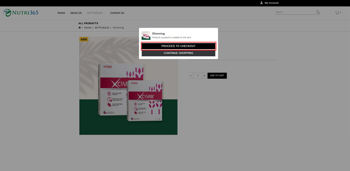Click the Nutri365 logo
Screen dimensions: 350x171
click(21, 13)
